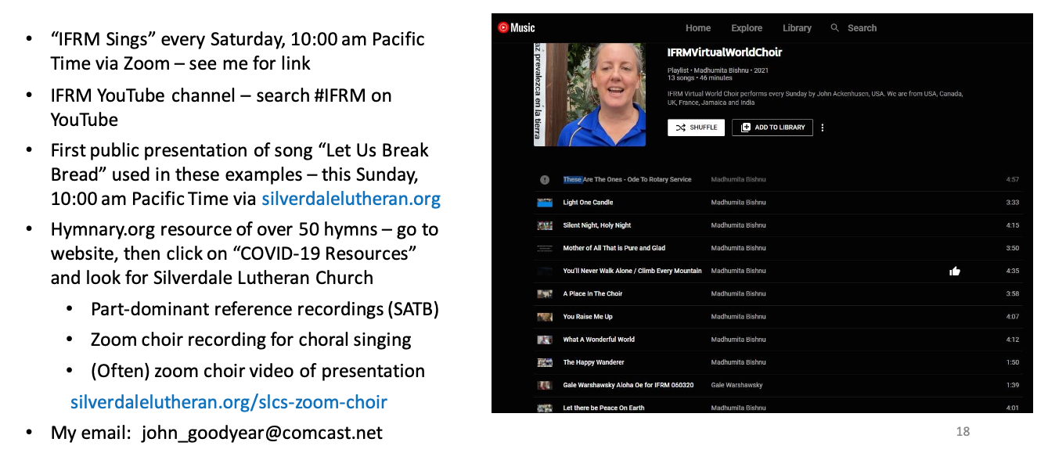Switch to the Explore tab
This screenshot has height=453, width=1048.
click(x=747, y=28)
